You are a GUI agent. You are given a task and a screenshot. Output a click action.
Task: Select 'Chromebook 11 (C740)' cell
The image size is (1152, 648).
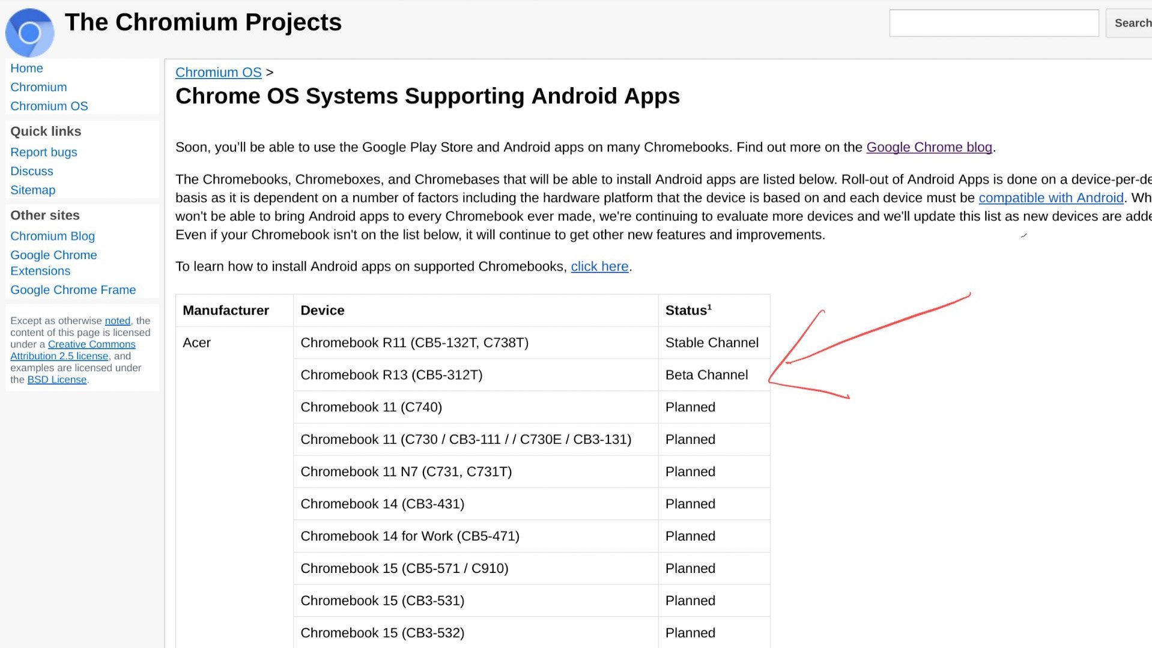pyautogui.click(x=476, y=407)
